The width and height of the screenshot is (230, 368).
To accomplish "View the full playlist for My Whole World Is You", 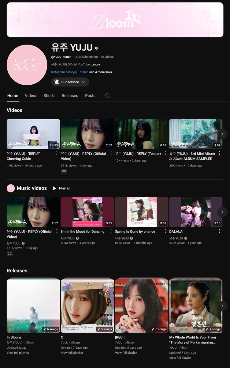I will (x=180, y=358).
